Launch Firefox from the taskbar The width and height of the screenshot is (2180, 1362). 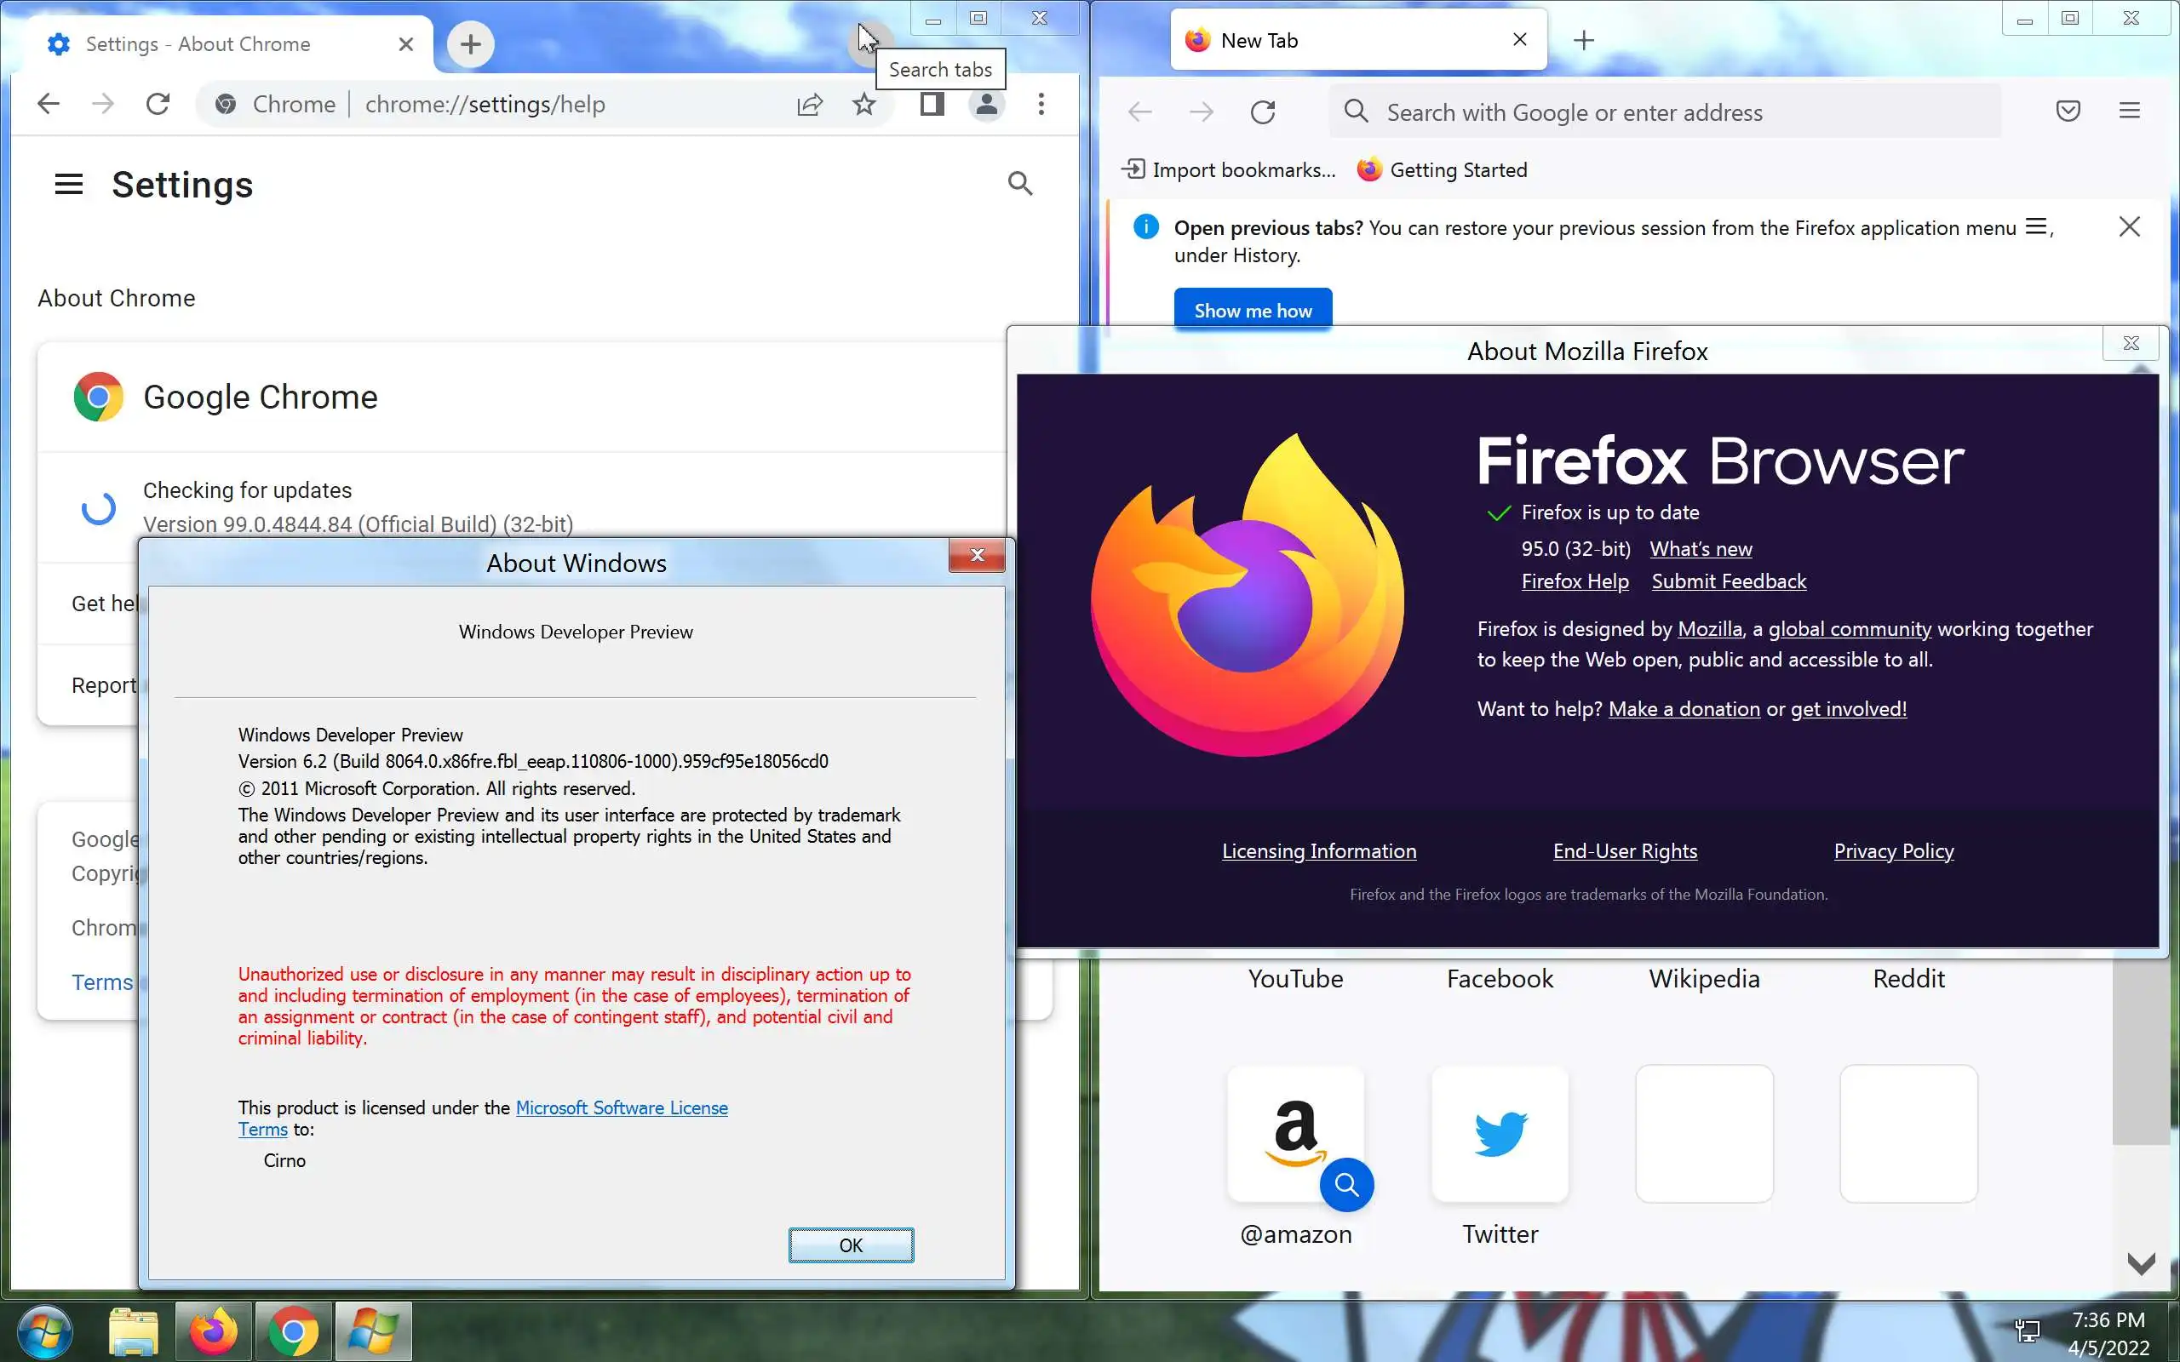point(214,1331)
